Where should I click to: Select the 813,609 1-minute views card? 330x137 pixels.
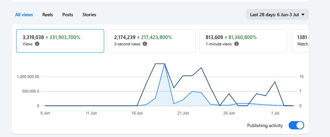[243, 41]
